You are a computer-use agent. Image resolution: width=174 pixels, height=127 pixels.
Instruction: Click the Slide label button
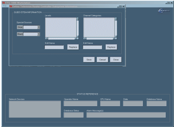[x=20, y=27]
